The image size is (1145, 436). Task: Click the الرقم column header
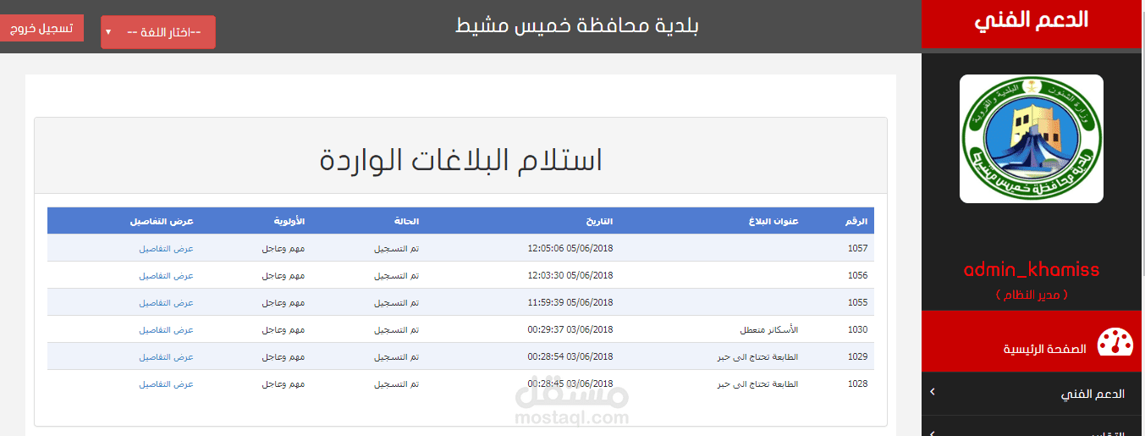pyautogui.click(x=856, y=222)
